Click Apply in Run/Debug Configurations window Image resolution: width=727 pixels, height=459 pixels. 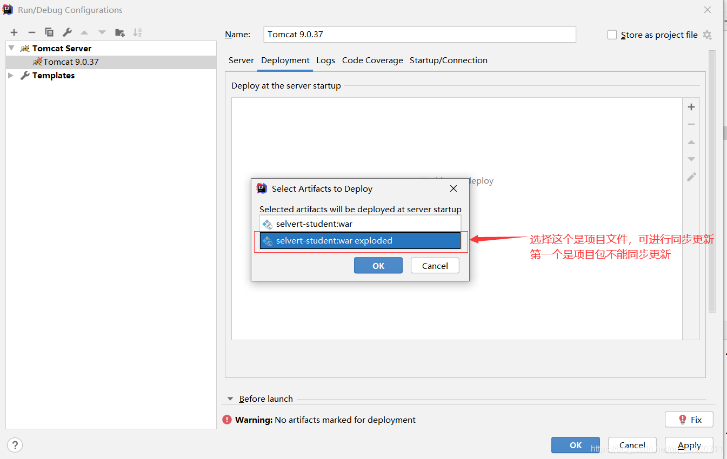click(x=689, y=446)
